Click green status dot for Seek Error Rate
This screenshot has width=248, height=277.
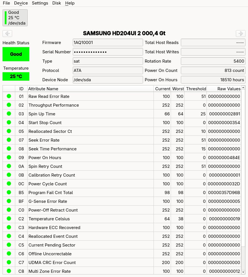9,140
